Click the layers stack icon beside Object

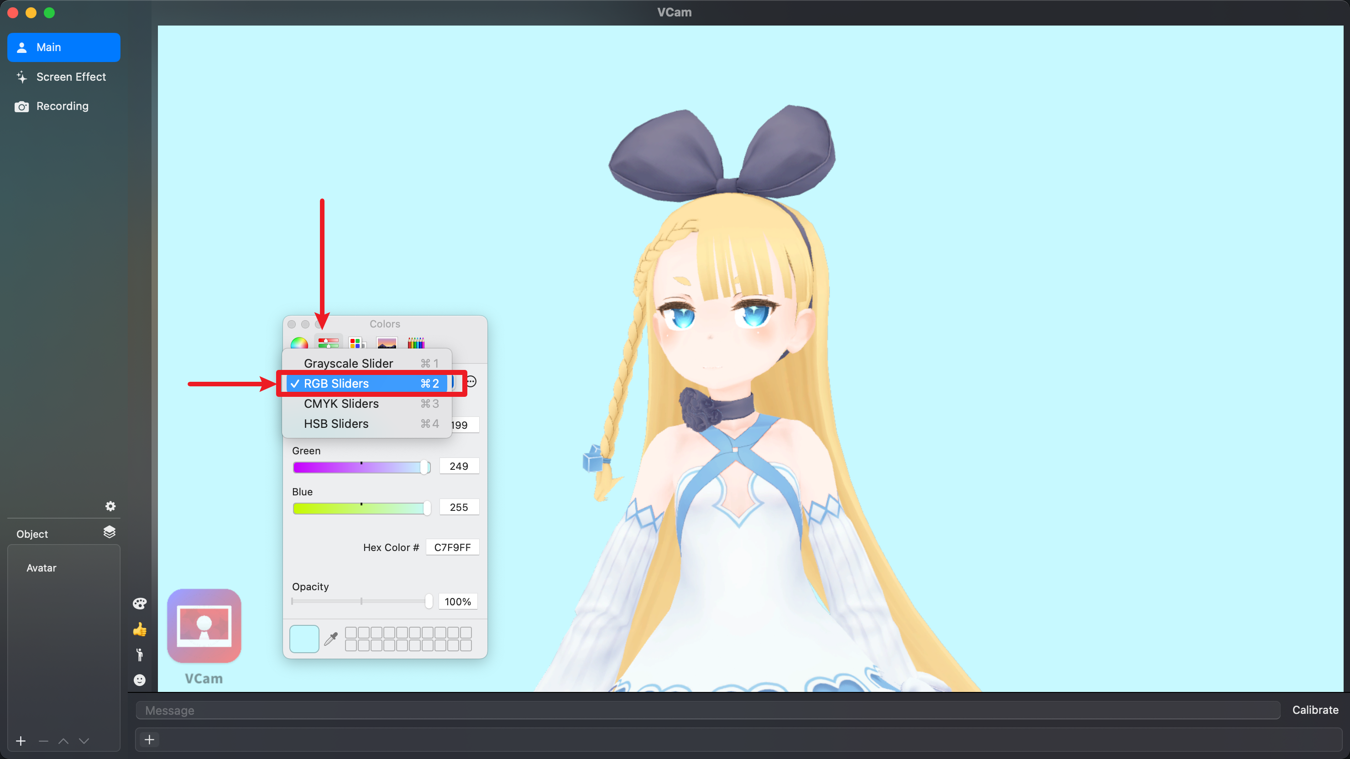coord(109,532)
